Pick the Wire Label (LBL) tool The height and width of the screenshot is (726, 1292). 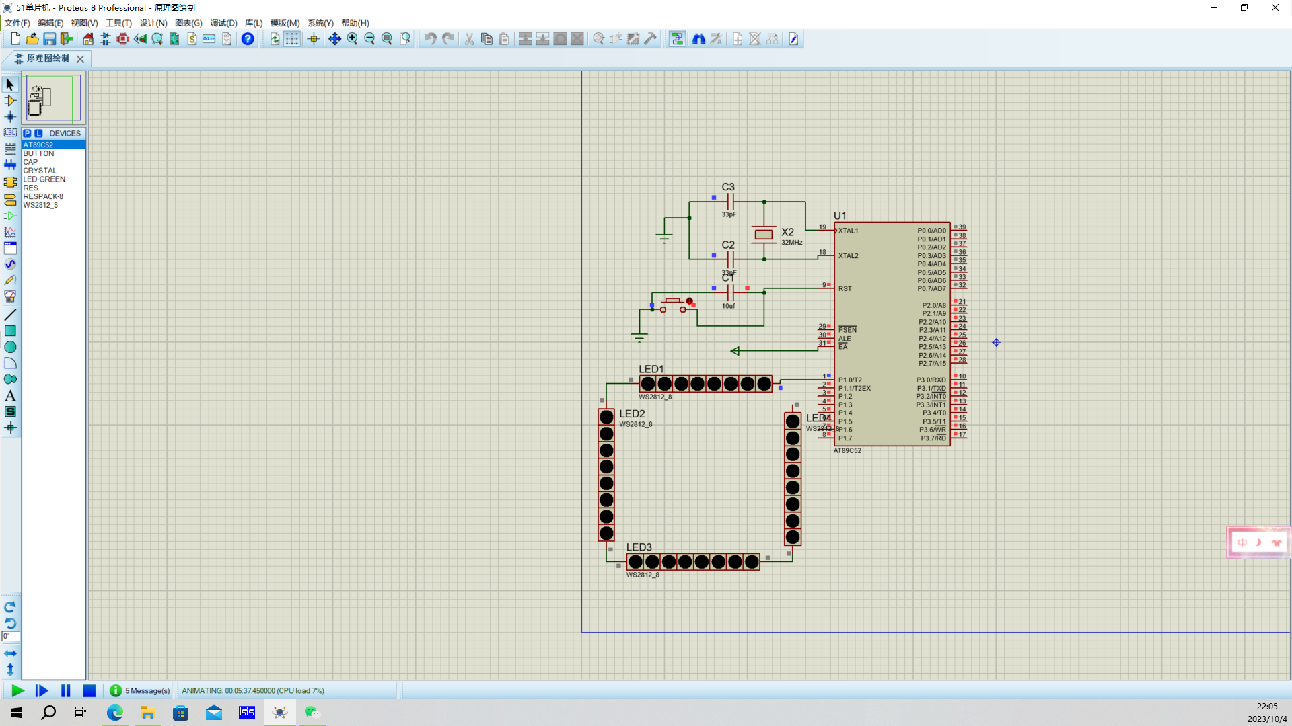point(10,133)
